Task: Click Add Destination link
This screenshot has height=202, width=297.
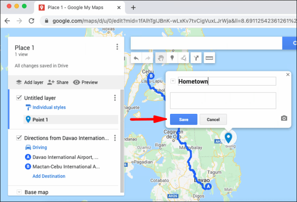Action: coord(49,176)
